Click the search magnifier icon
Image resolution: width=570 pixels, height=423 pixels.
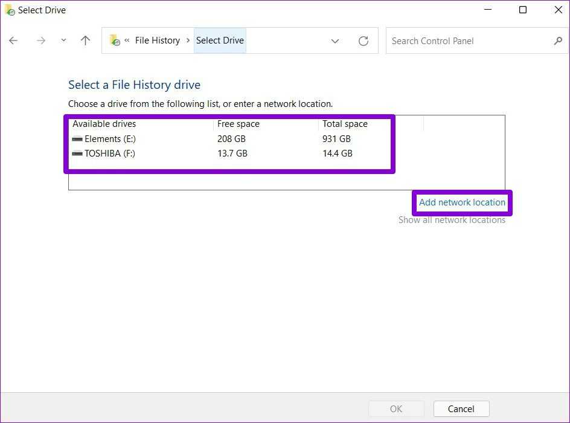tap(557, 41)
